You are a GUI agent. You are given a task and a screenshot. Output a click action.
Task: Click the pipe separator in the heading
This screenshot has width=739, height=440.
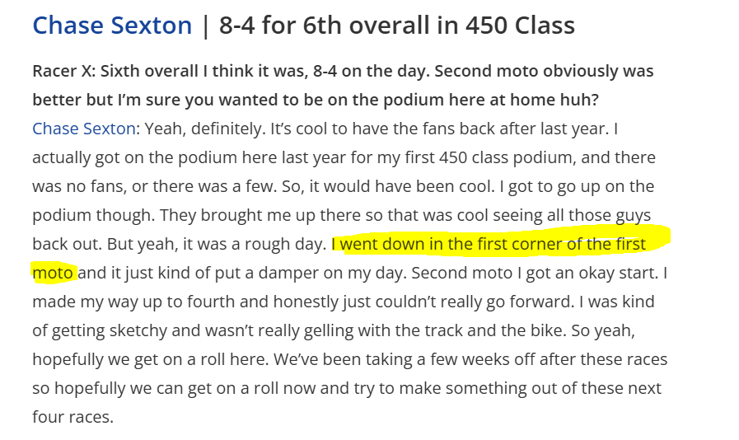(205, 26)
